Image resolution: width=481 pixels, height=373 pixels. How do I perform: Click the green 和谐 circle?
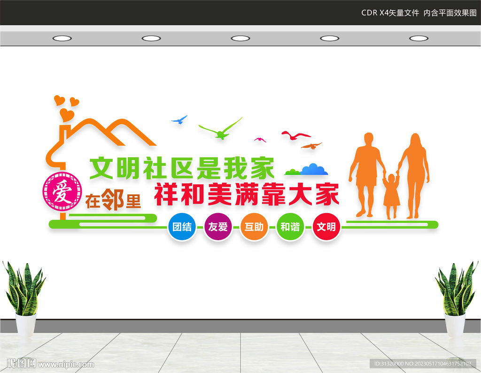pos(290,227)
